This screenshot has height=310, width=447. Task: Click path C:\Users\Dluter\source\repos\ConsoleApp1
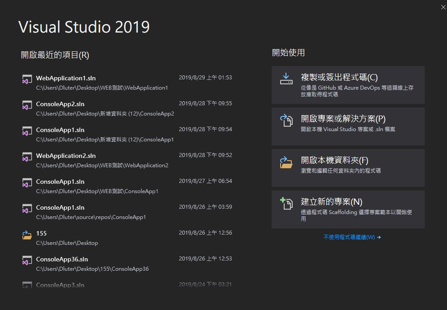coord(91,217)
